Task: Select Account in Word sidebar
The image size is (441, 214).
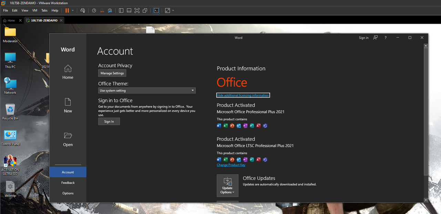Action: [x=68, y=172]
